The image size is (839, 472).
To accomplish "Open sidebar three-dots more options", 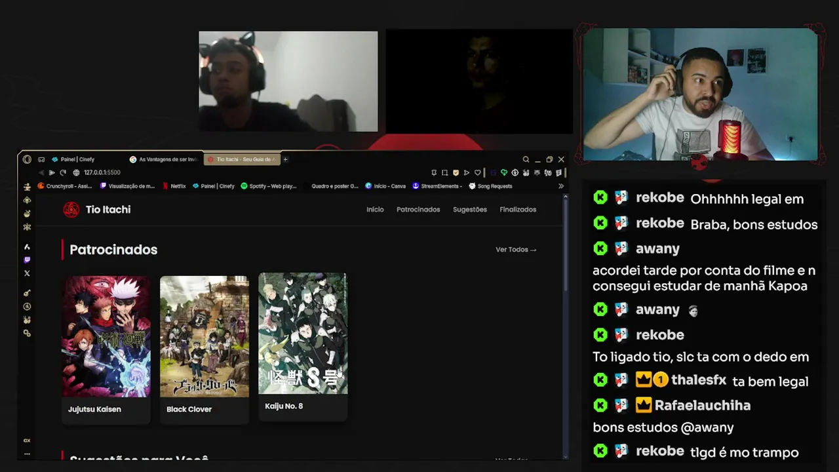I will point(27,454).
